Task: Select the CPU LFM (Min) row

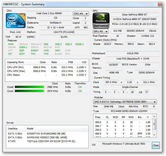Action: 47,67
